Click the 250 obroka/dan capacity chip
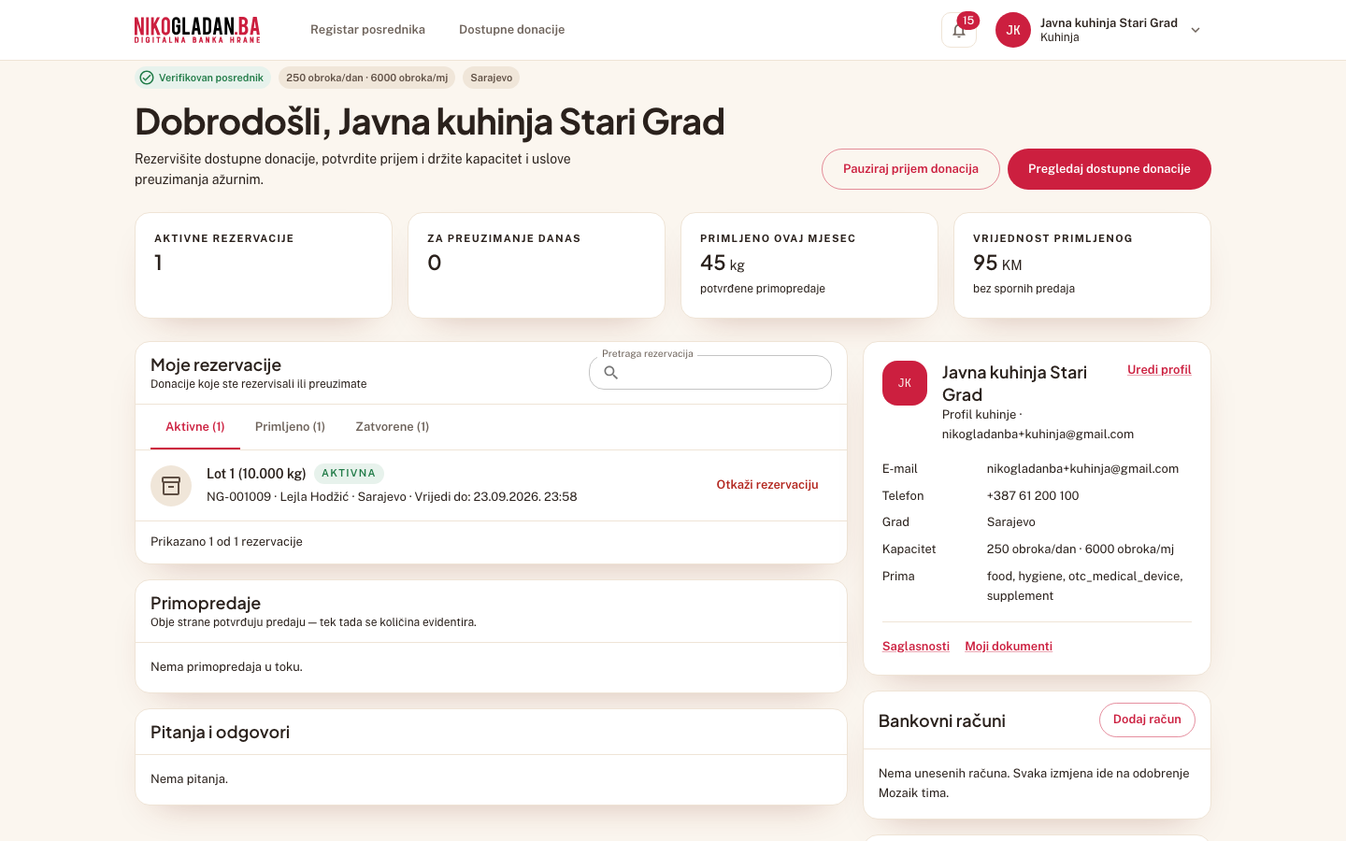This screenshot has height=841, width=1346. pos(367,78)
